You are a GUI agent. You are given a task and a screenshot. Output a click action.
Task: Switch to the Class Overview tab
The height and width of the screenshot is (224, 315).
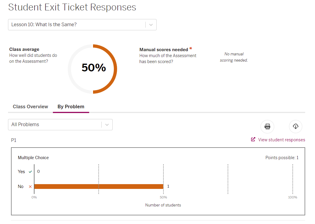coord(30,106)
